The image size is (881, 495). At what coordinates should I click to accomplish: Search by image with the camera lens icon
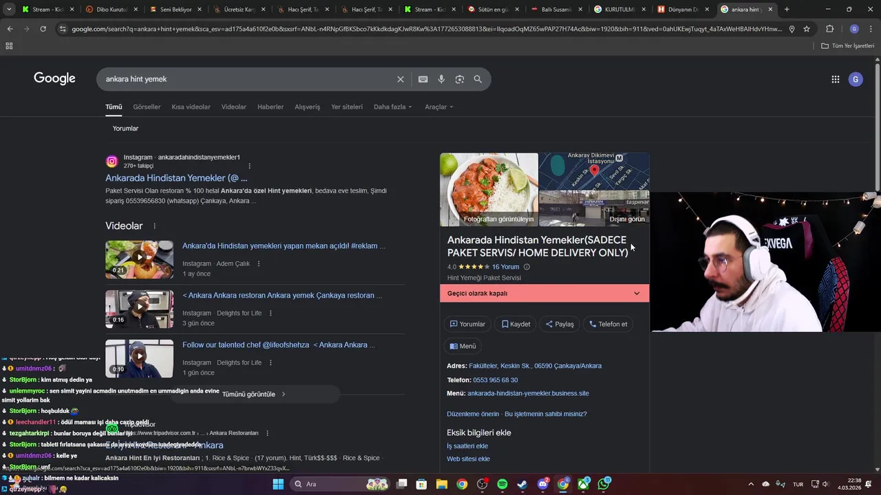coord(460,79)
